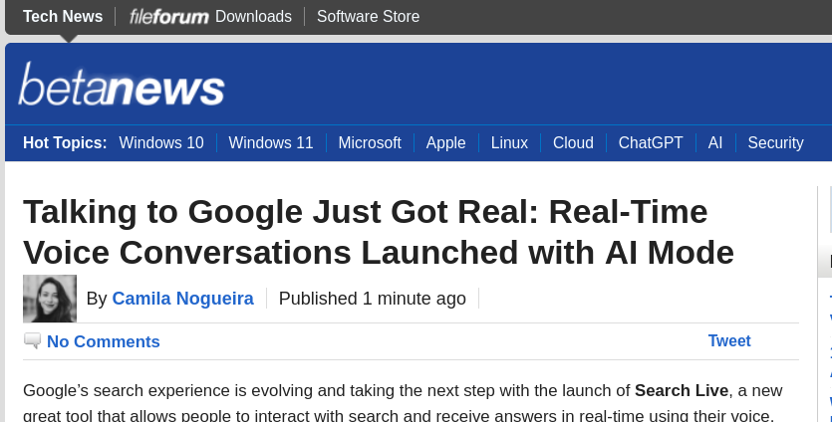Click the speech bubble comments icon

coord(32,341)
